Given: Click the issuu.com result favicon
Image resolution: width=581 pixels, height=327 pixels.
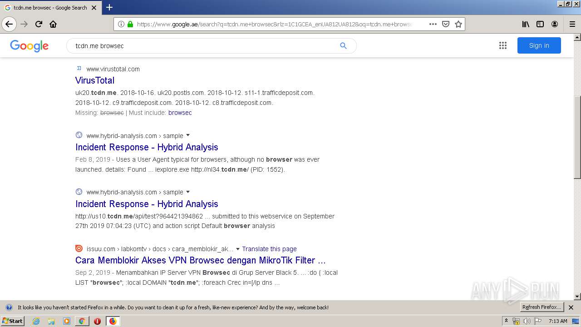Looking at the screenshot, I should 79,248.
